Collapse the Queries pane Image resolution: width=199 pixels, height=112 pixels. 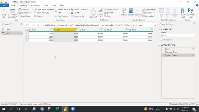pos(21,24)
